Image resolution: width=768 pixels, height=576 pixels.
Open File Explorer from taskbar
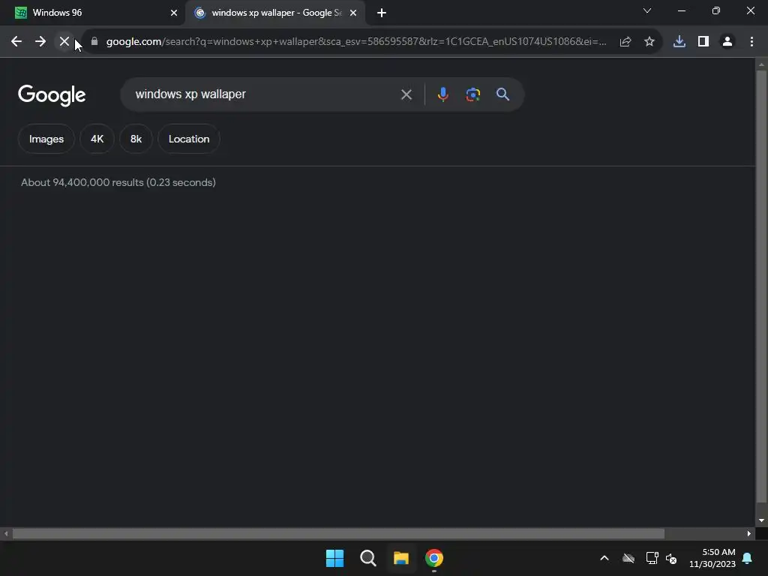(400, 558)
